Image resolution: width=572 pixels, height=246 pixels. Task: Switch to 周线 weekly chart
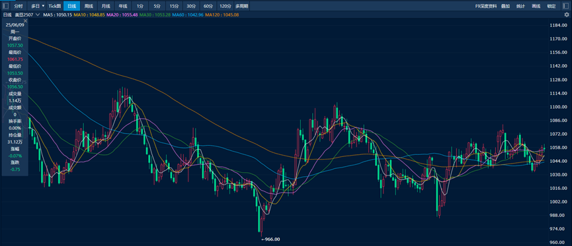pos(89,6)
